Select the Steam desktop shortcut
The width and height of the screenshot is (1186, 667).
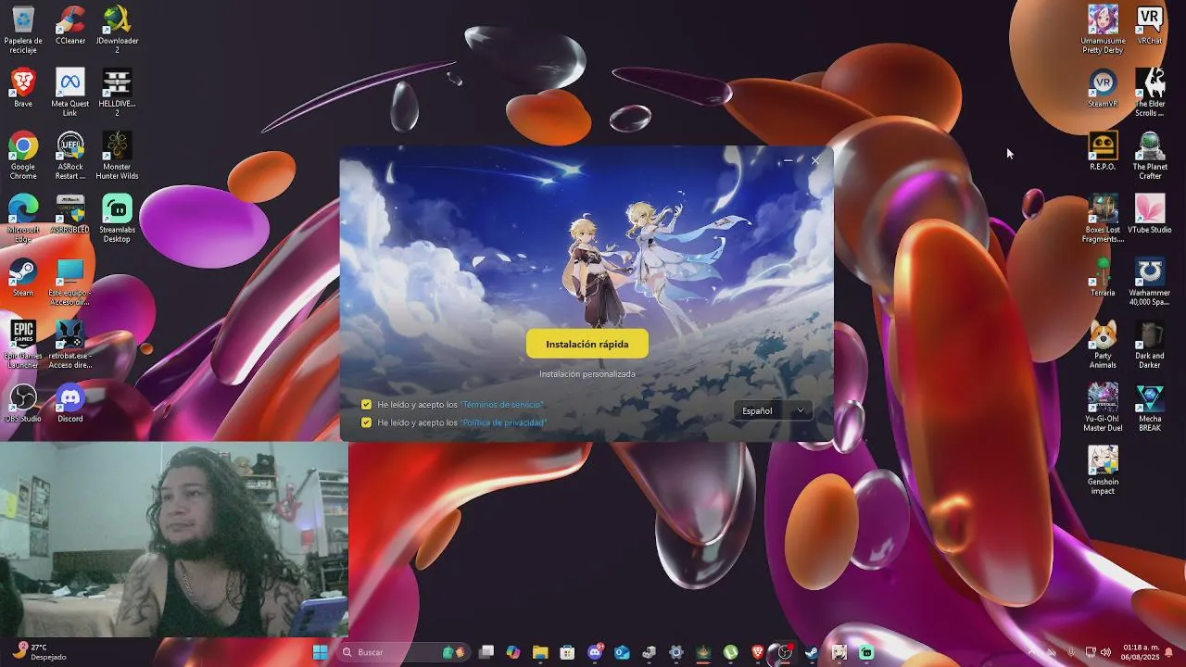click(x=23, y=277)
